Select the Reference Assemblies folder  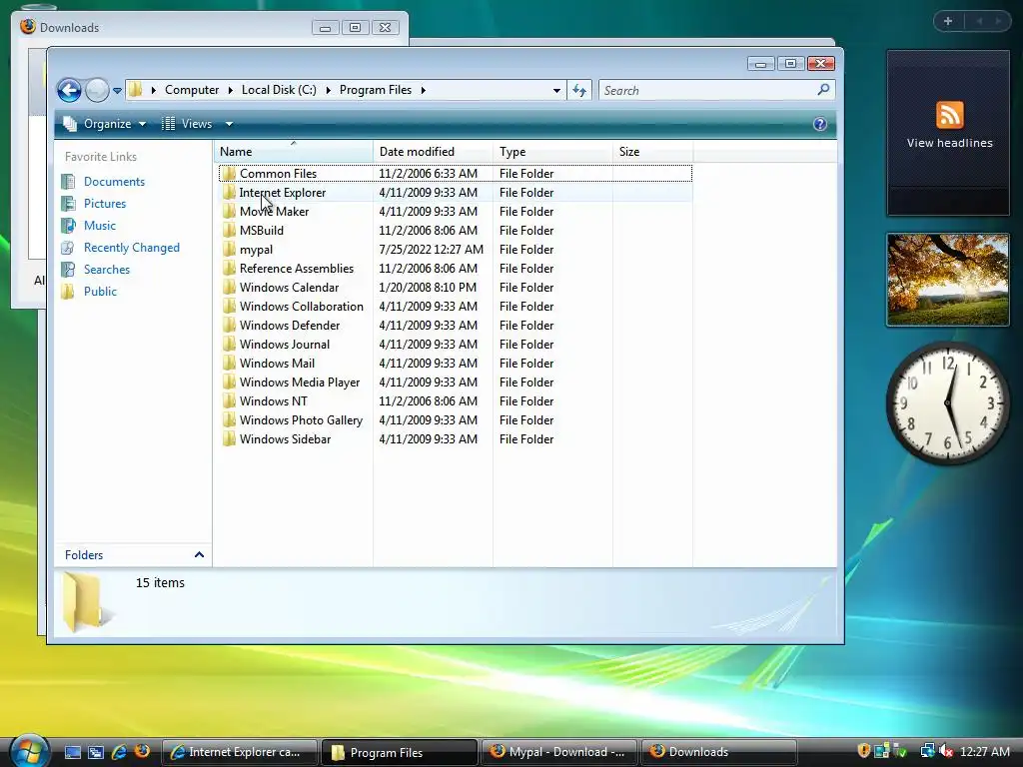296,268
